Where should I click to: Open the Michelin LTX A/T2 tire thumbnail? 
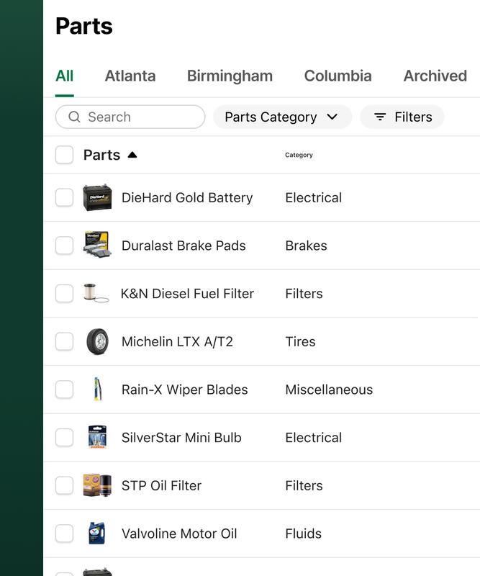97,341
